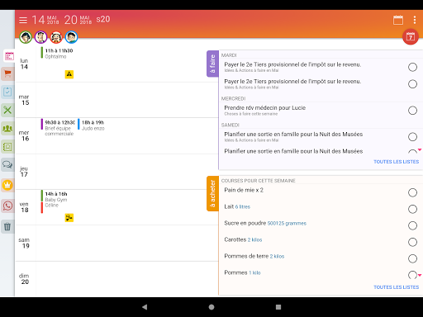Open 'Brief équipe commerciale' event
Image resolution: width=423 pixels, height=317 pixels.
[58, 128]
